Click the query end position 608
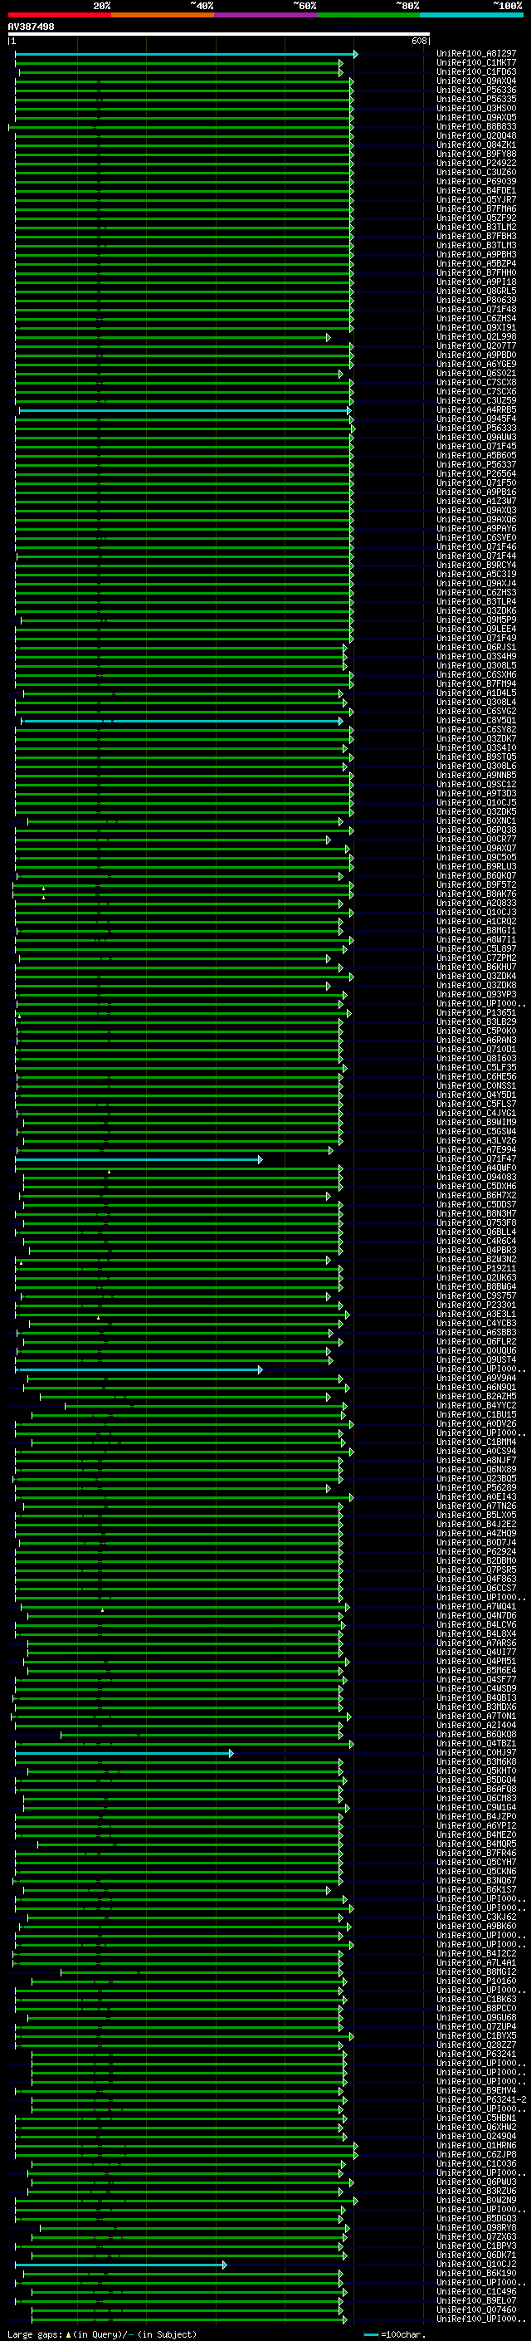Image resolution: width=531 pixels, height=2341 pixels. click(x=419, y=41)
